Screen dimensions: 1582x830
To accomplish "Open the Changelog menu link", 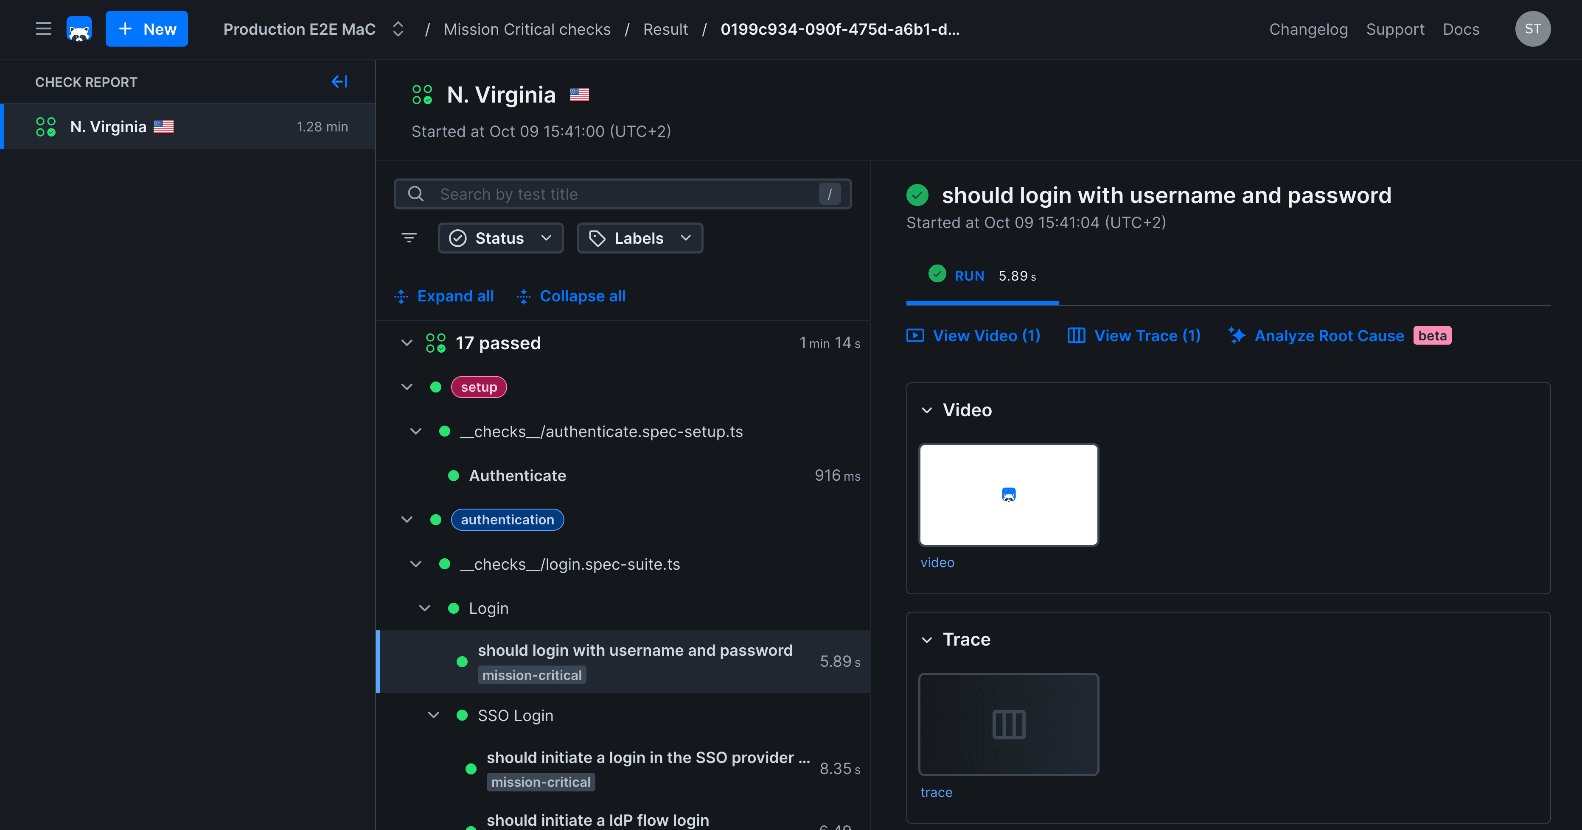I will coord(1308,29).
